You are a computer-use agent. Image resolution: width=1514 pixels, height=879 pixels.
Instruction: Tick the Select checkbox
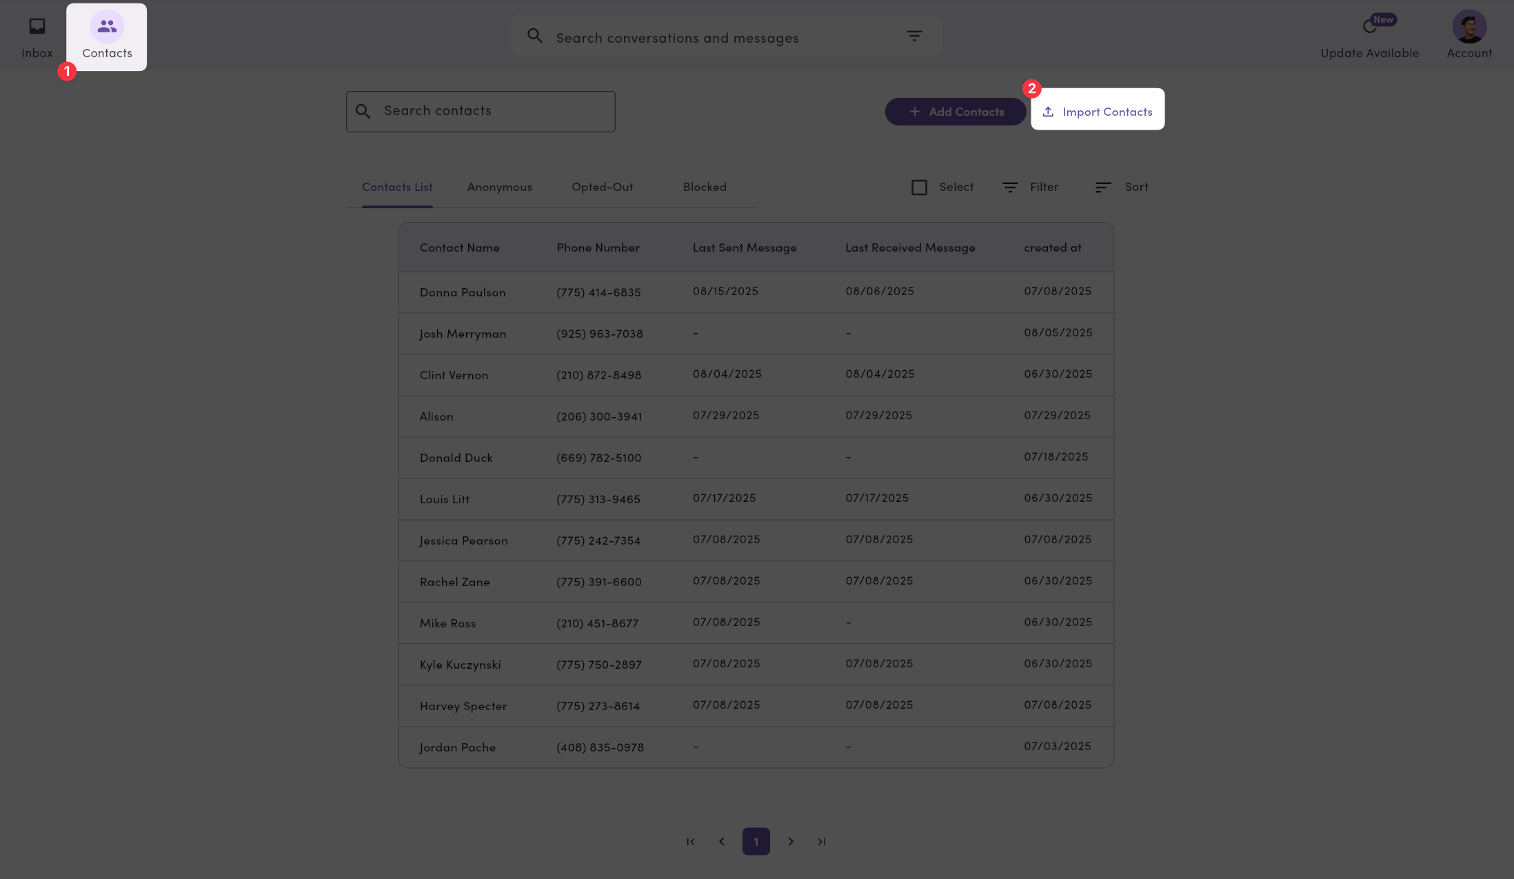pyautogui.click(x=919, y=188)
